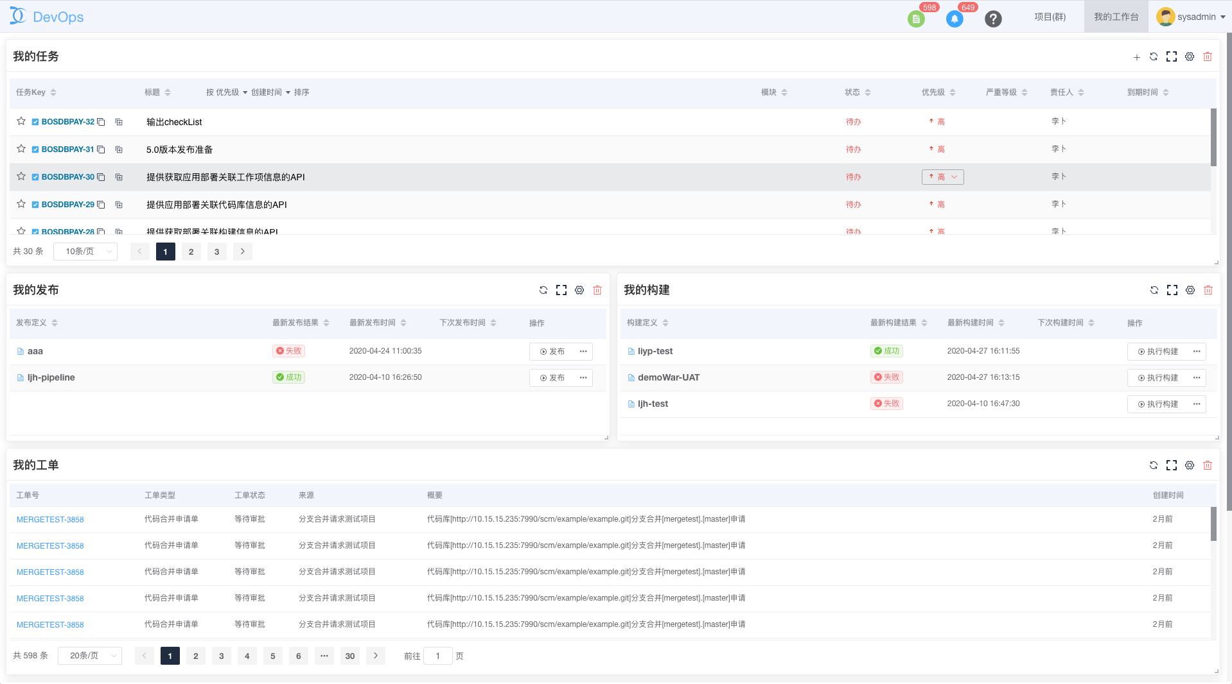Change the 10条/页 page size selector

coord(85,252)
